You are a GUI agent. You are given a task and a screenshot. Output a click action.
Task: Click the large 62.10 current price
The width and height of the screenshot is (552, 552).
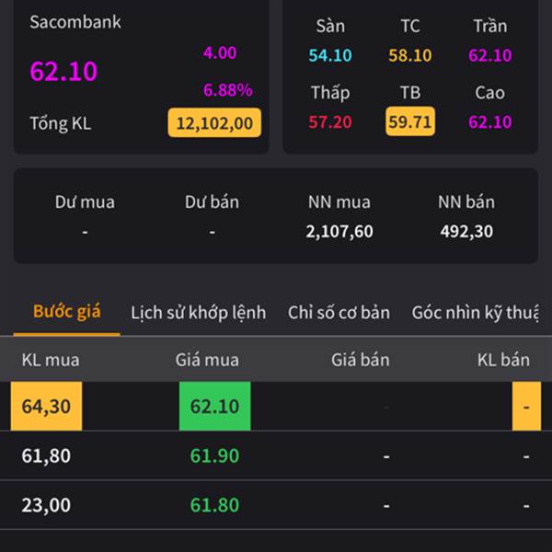click(63, 71)
